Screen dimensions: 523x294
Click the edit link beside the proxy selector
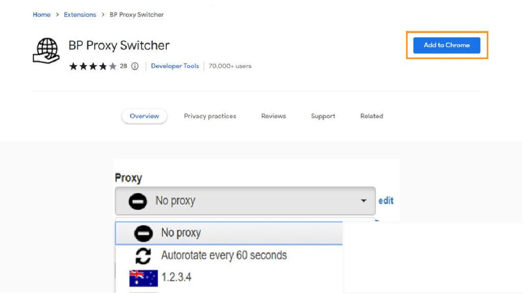(386, 201)
